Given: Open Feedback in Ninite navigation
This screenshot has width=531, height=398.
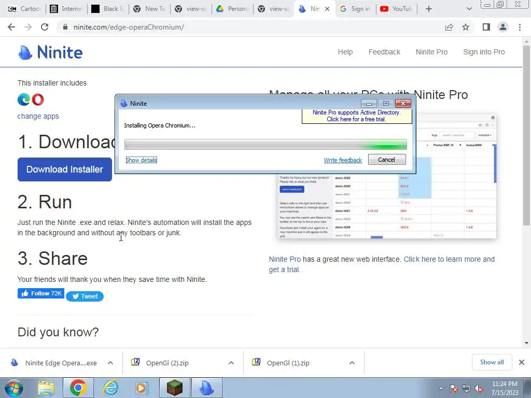Looking at the screenshot, I should [384, 52].
